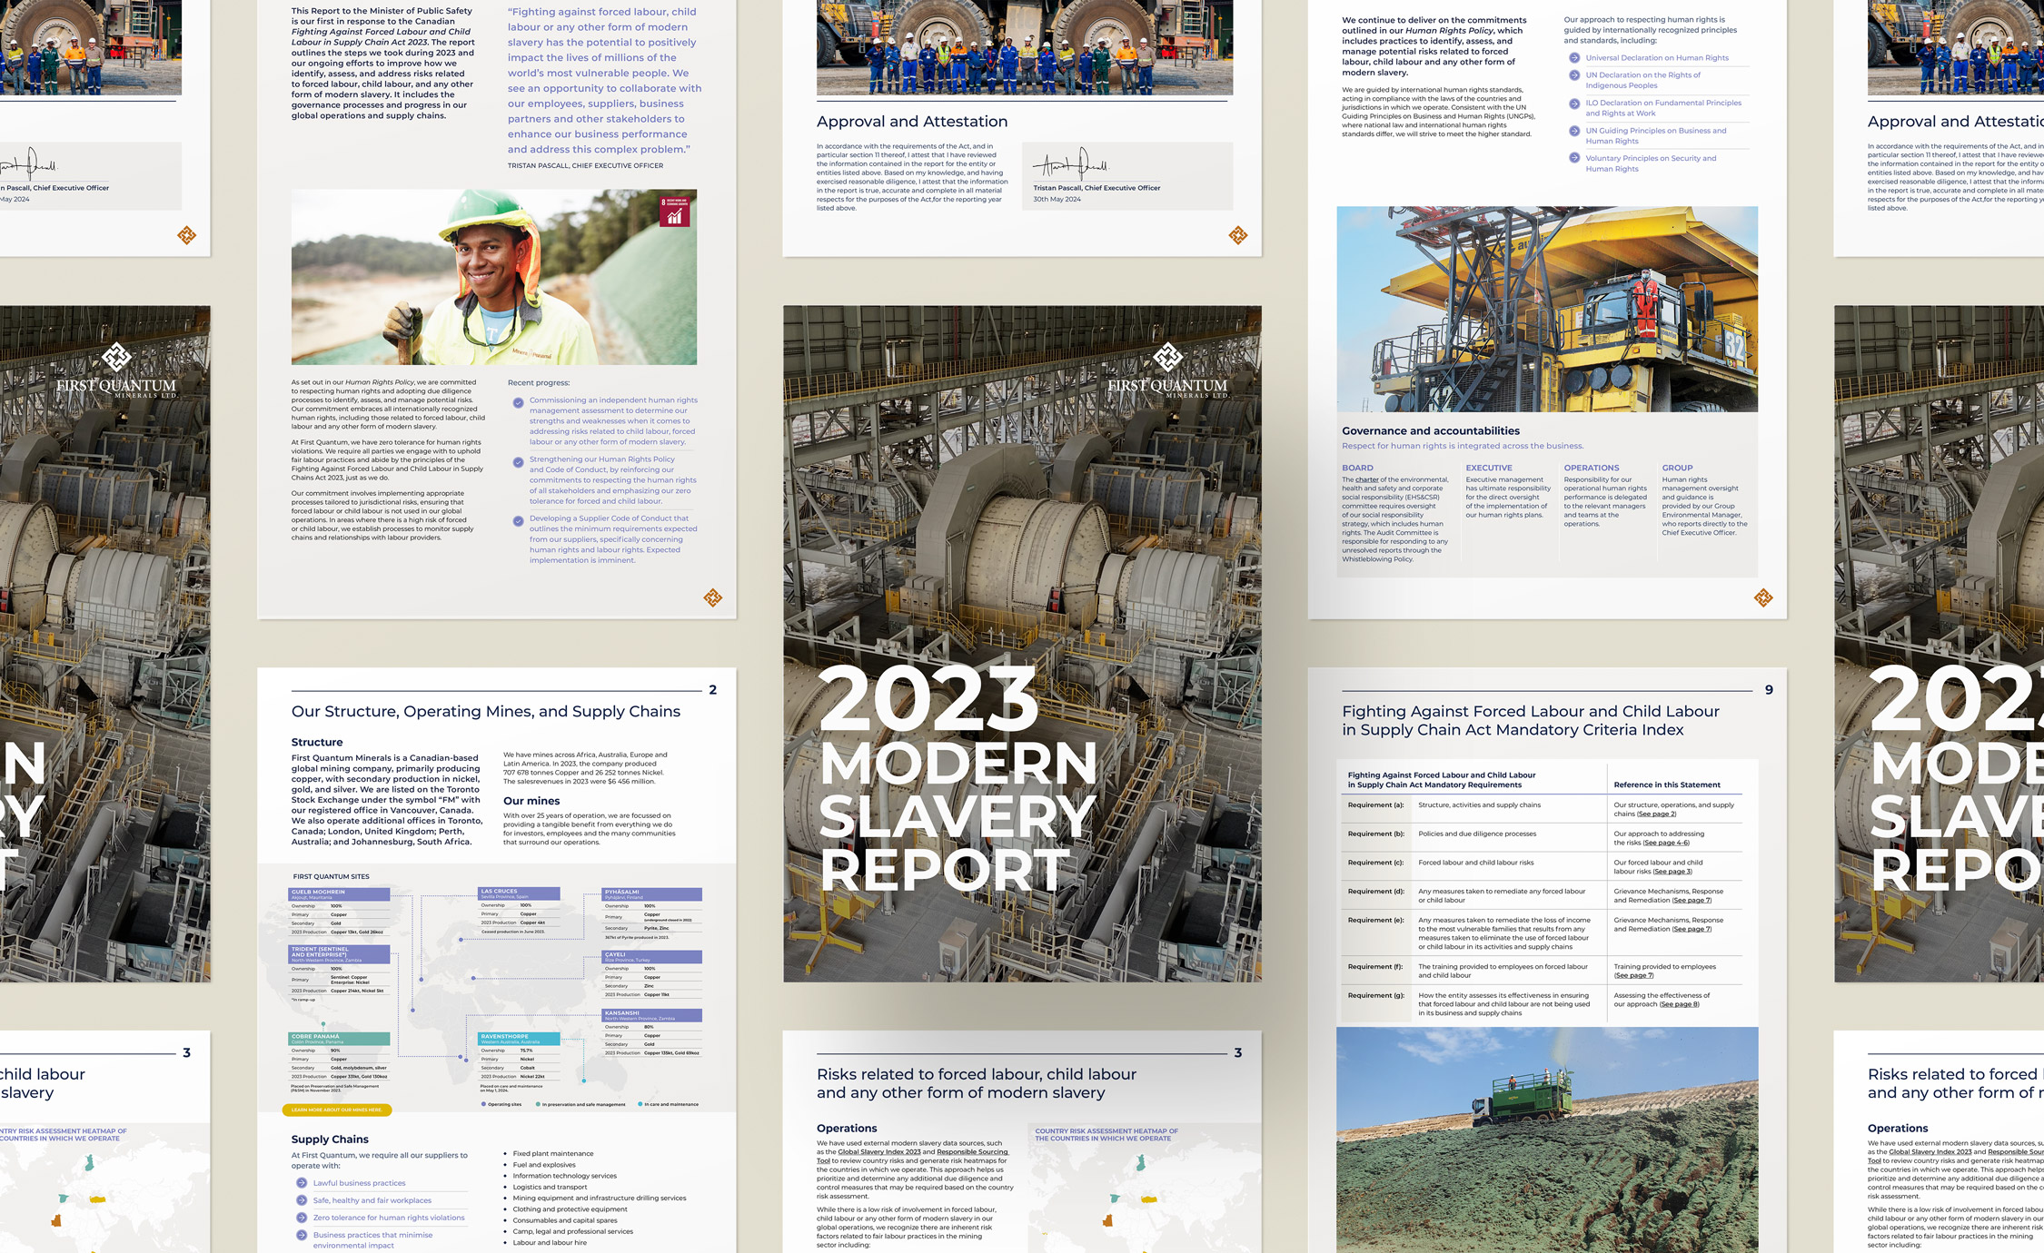The height and width of the screenshot is (1253, 2044).
Task: Click the '2023 Modern Slavery Report' title on center cover
Action: (x=958, y=778)
